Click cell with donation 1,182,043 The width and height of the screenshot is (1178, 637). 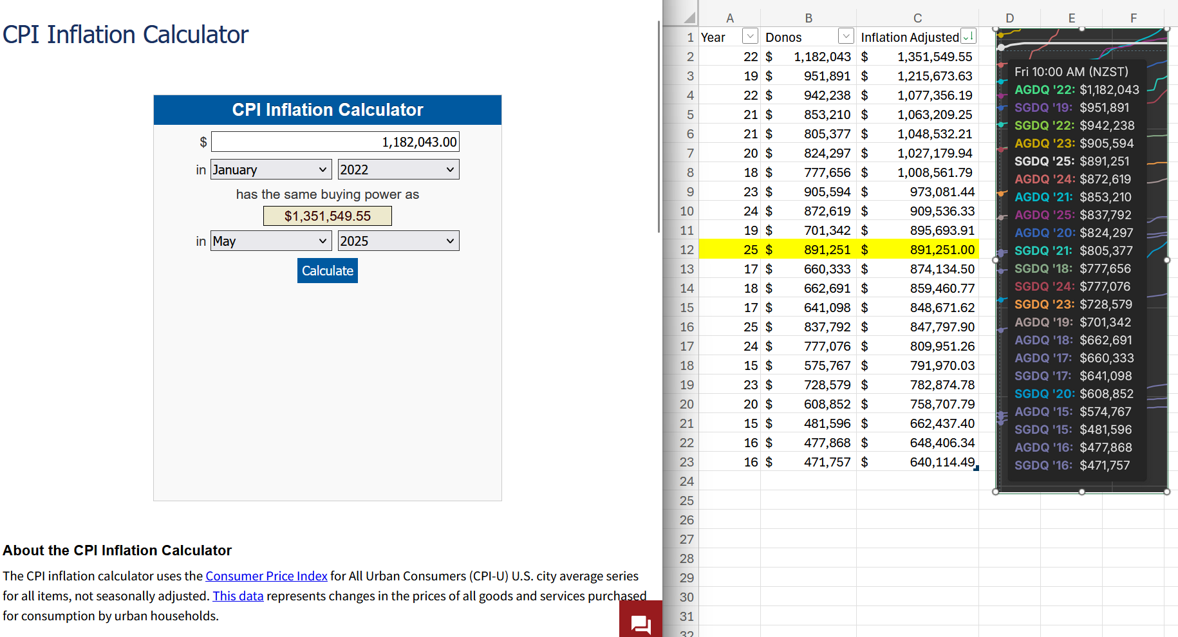[x=809, y=57]
